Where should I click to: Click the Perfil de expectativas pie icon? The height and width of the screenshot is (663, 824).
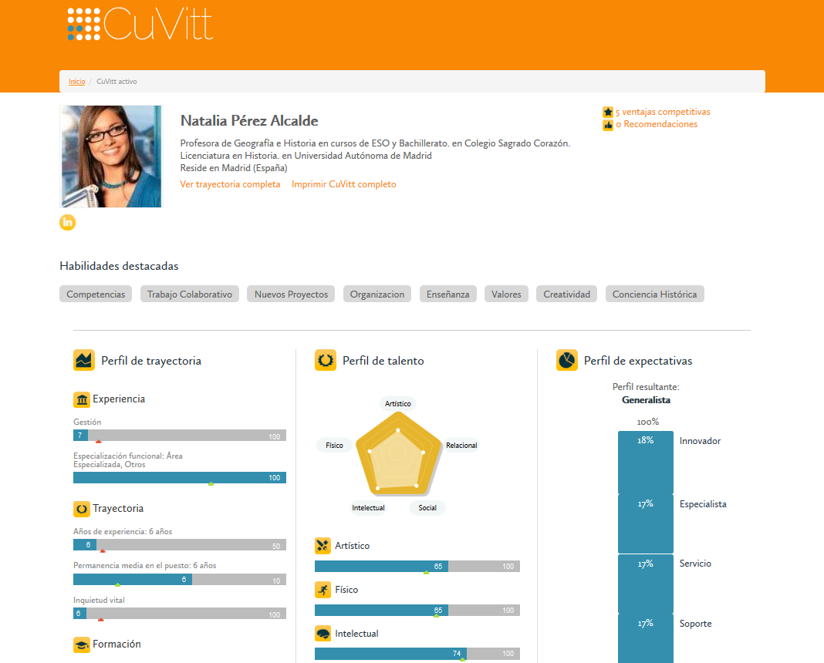(566, 360)
